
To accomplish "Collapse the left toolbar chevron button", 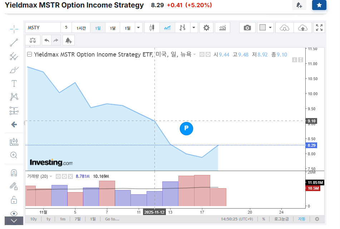I will click(x=14, y=221).
